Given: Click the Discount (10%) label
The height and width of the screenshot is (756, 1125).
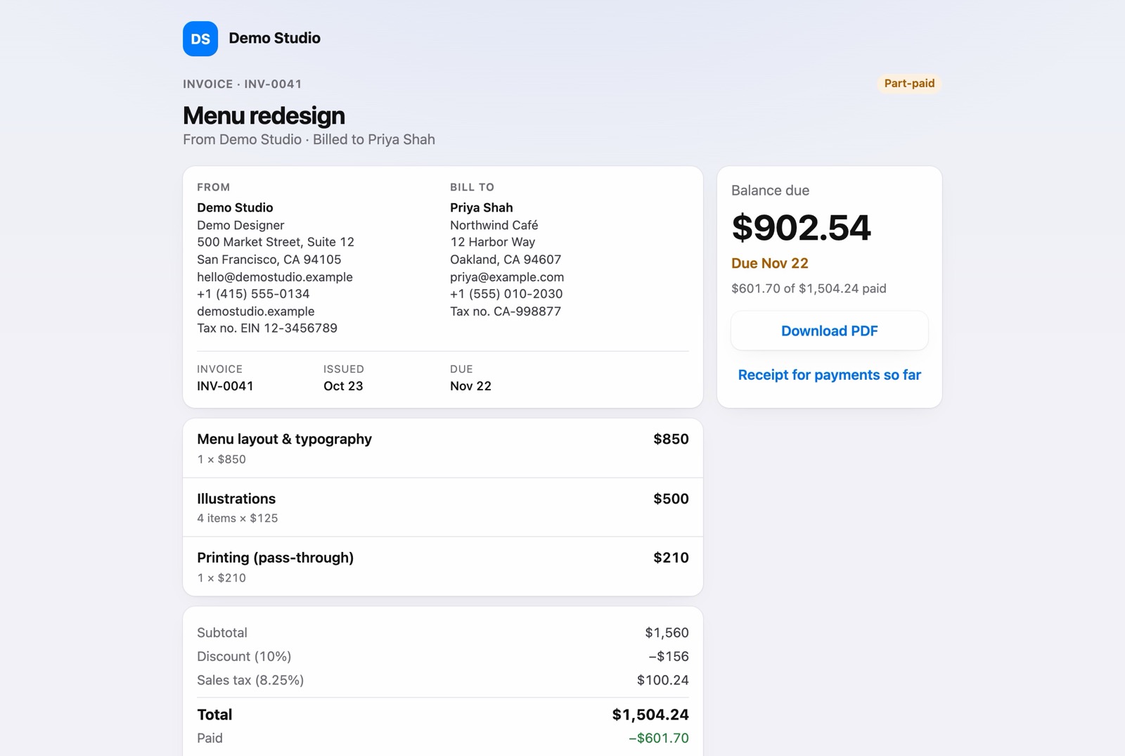Looking at the screenshot, I should click(244, 656).
